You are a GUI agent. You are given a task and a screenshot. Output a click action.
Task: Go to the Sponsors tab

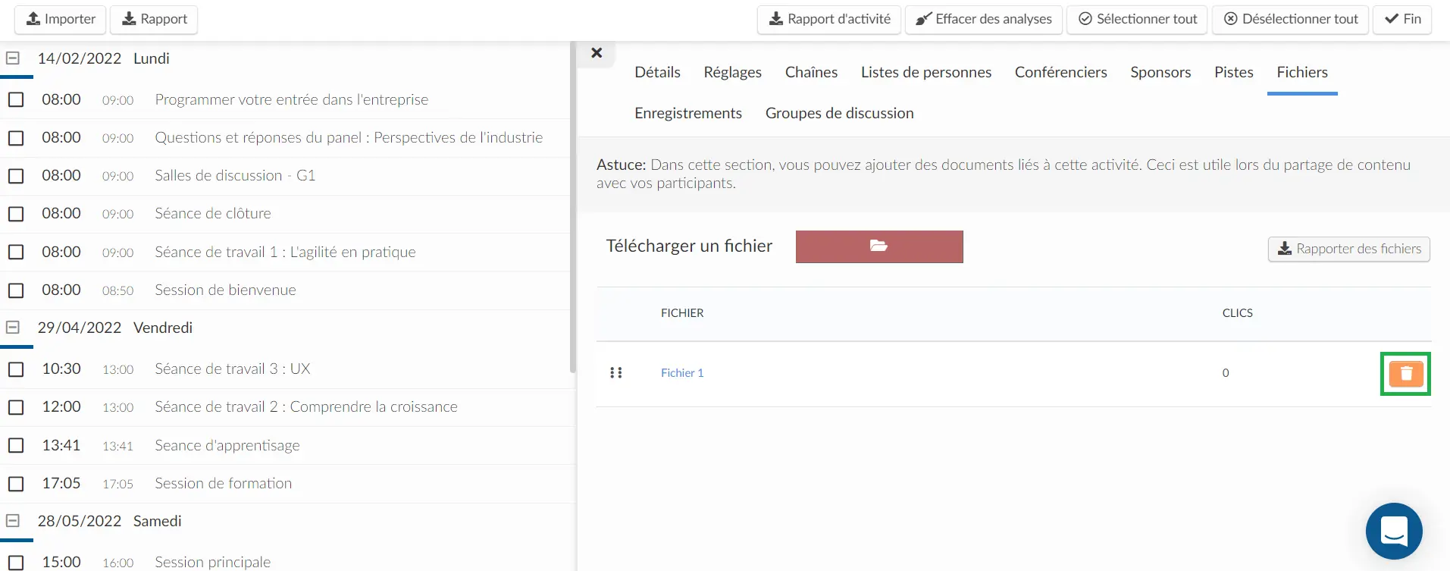coord(1160,72)
